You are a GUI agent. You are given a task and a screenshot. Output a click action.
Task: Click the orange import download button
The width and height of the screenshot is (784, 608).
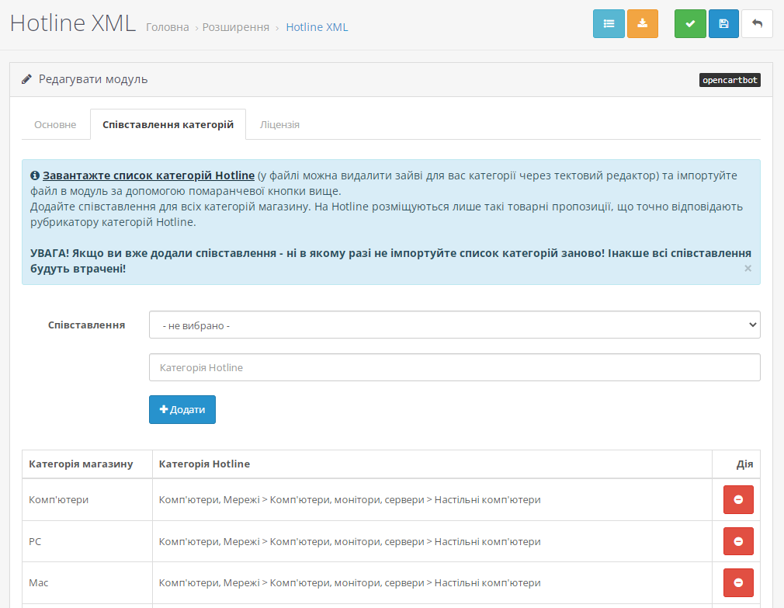(x=643, y=23)
